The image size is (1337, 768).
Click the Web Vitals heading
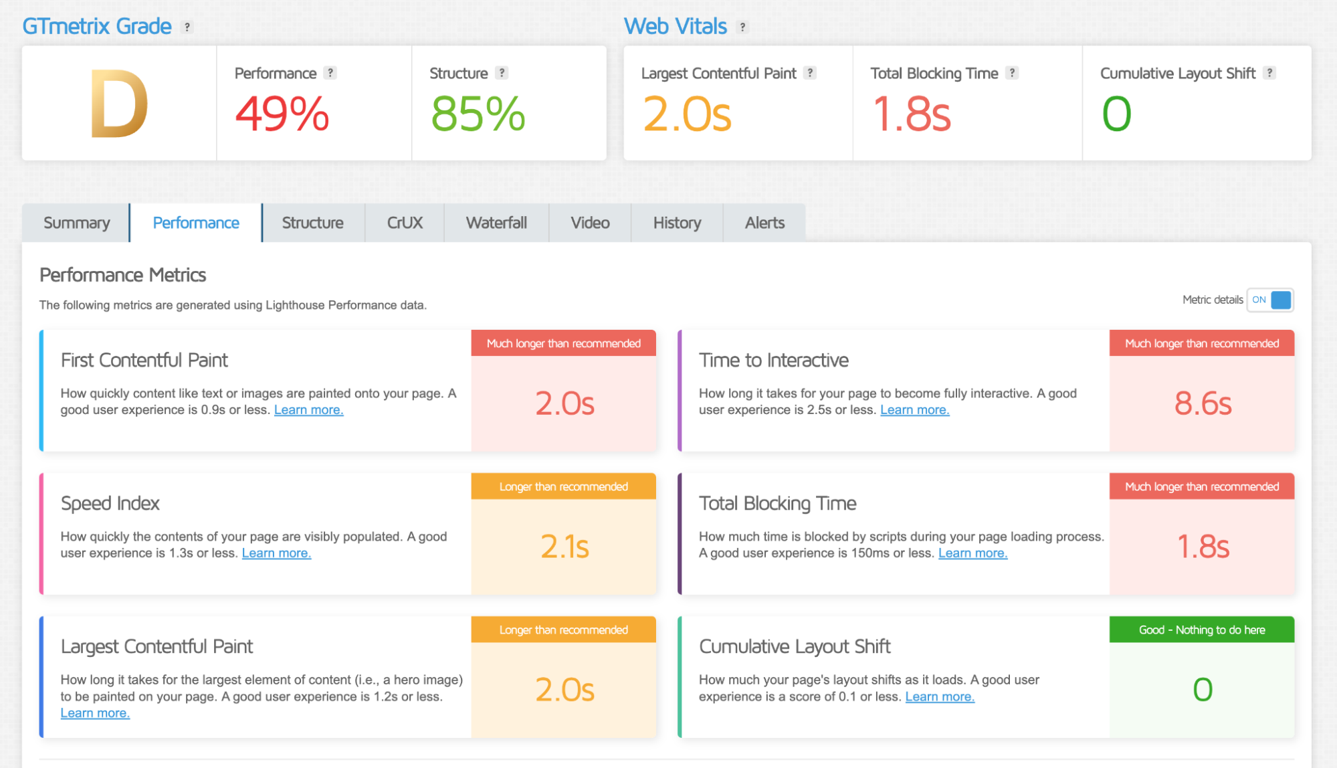click(675, 26)
